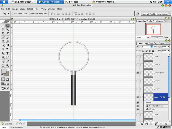Screen dimensions: 172x129
Task: Add layer style at Layers panel bottom
Action: 142,124
